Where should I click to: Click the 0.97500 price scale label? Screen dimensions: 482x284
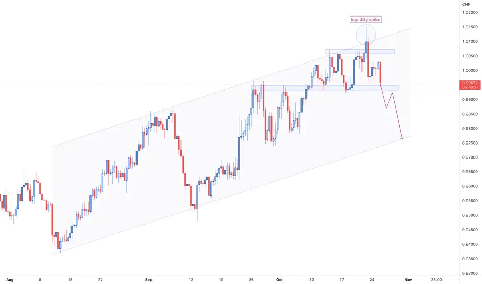[x=470, y=143]
